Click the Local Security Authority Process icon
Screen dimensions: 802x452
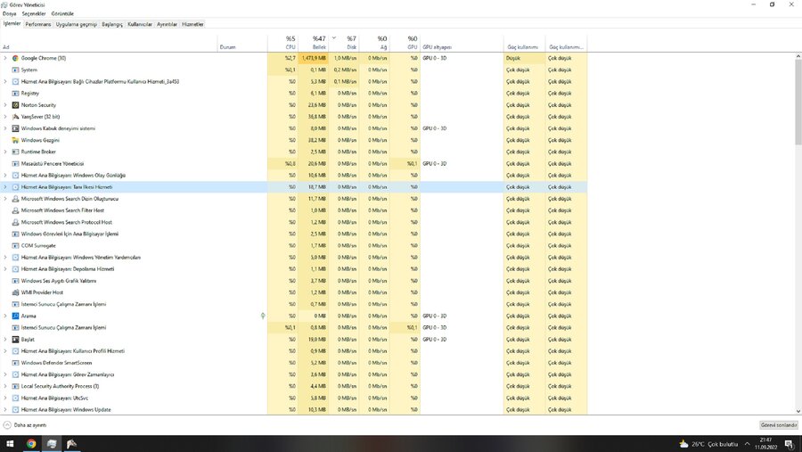[x=15, y=387]
